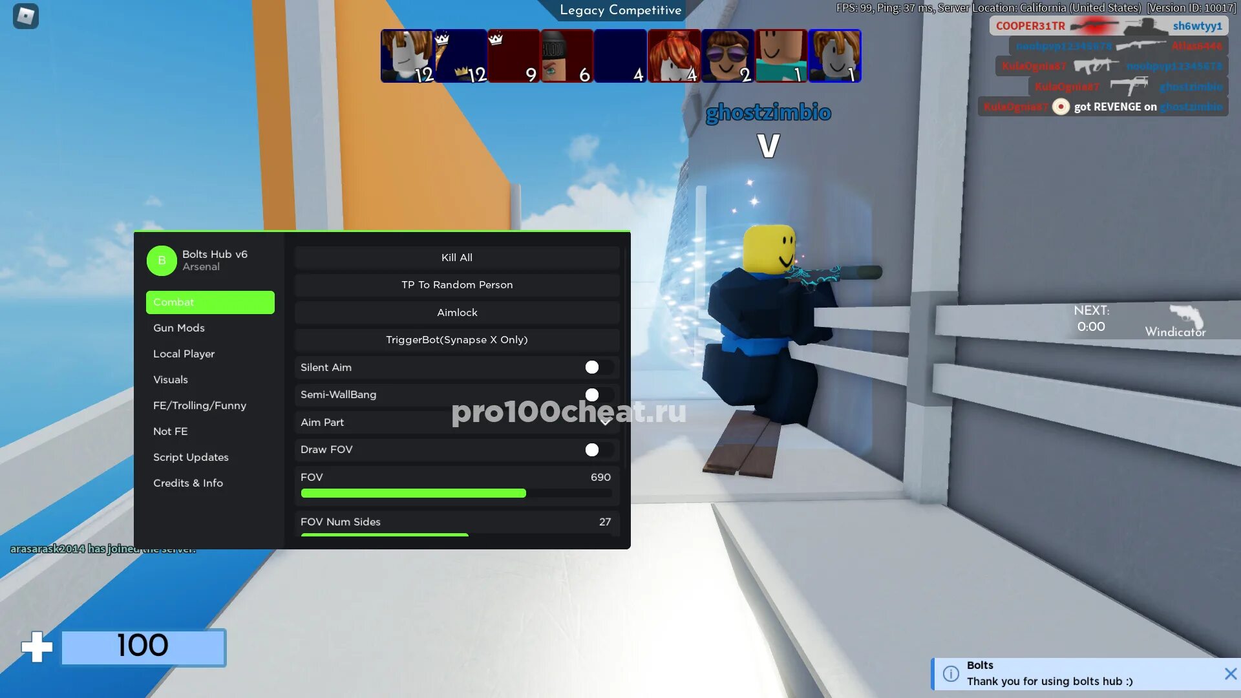Open Local Player settings panel
The image size is (1241, 698).
pyautogui.click(x=184, y=353)
